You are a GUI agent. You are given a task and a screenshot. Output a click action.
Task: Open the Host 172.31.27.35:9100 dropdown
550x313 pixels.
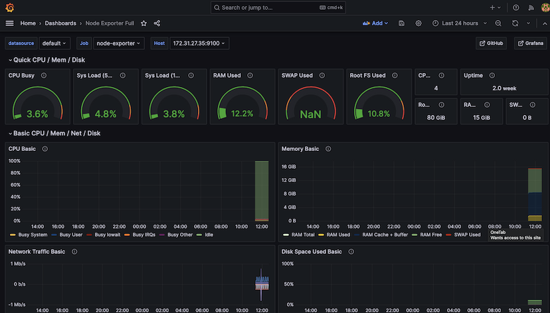199,43
